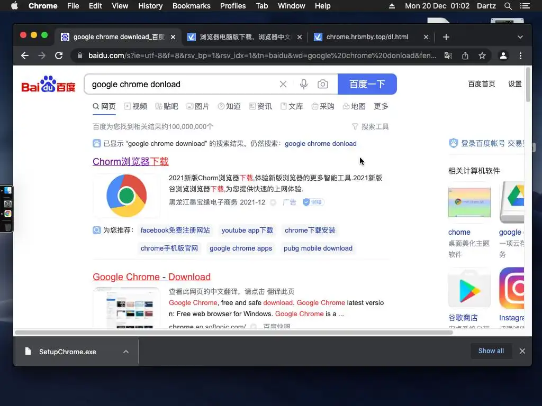Open the 设置 settings link
Screen dimensions: 542x406
[514, 84]
